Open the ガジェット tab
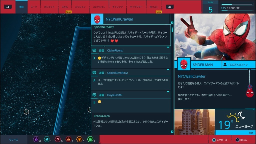The image size is (256, 144). click(x=49, y=7)
